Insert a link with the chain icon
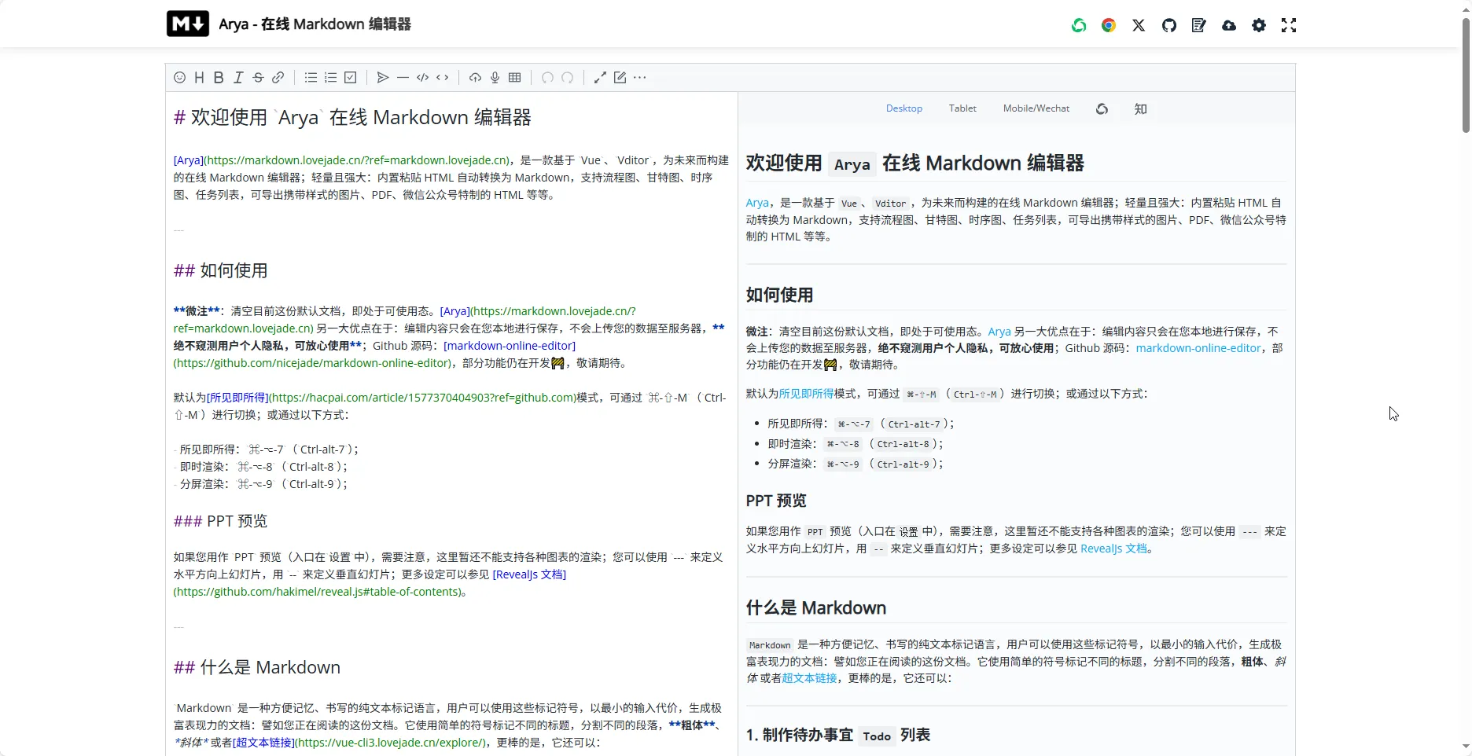Viewport: 1472px width, 756px height. pyautogui.click(x=278, y=78)
